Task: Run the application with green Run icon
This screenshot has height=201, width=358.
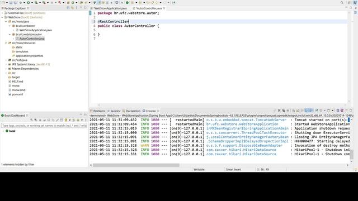Action: (28, 2)
